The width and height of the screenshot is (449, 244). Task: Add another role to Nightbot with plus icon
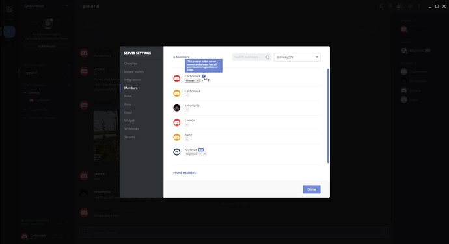[x=205, y=154]
